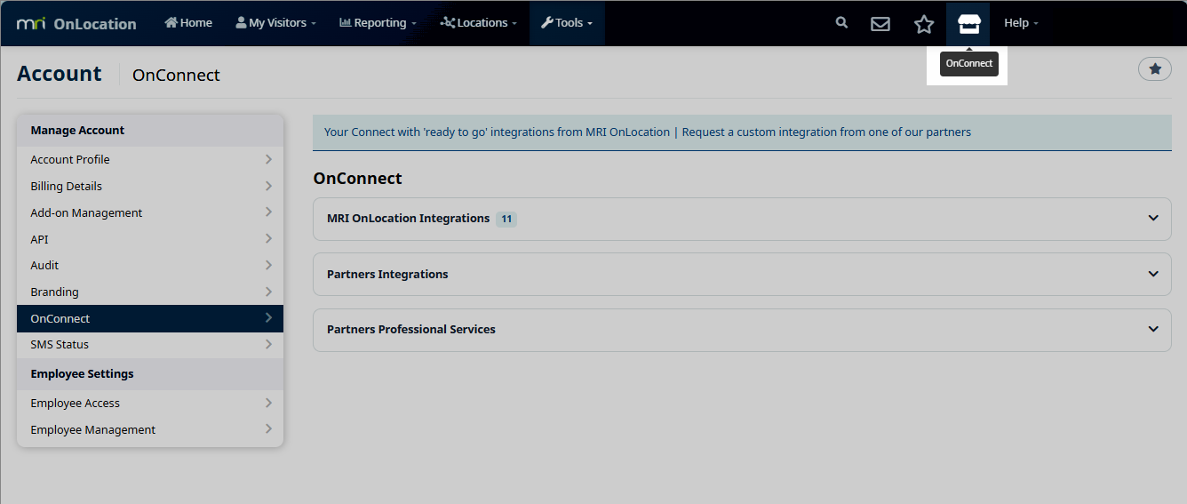Click the round star bookmark button
Viewport: 1187px width, 504px height.
tap(1154, 68)
